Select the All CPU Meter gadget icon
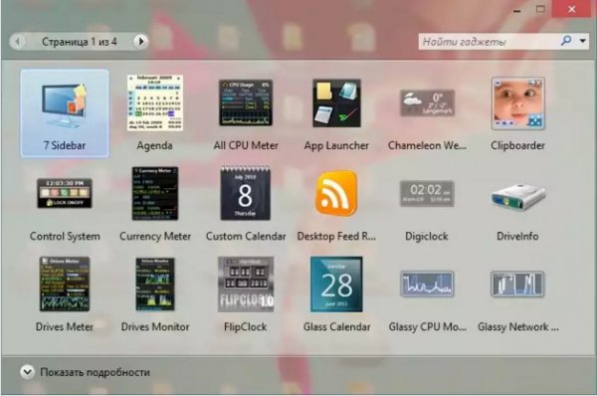The image size is (597, 396). click(x=246, y=102)
